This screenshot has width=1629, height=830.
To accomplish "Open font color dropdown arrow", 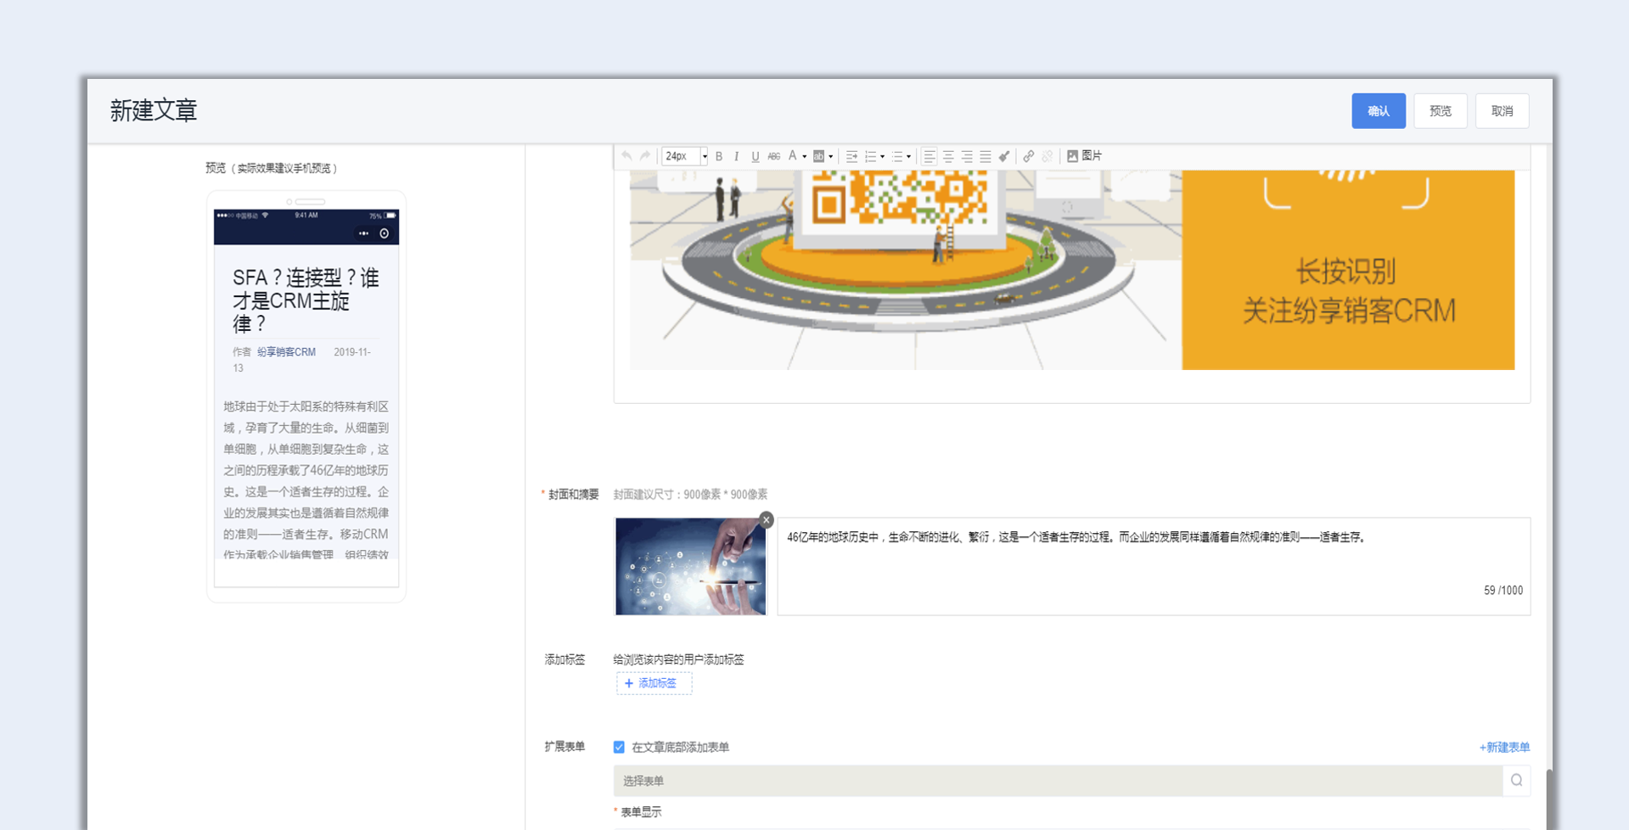I will 805,156.
